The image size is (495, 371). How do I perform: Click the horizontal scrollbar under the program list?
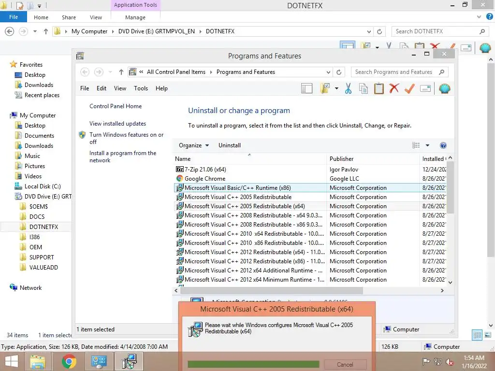272,290
